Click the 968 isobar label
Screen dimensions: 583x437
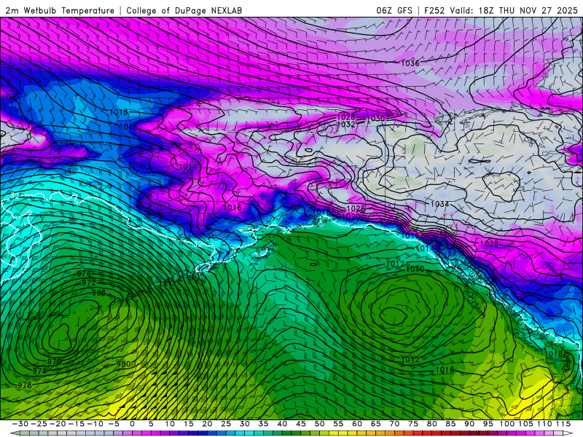99,293
